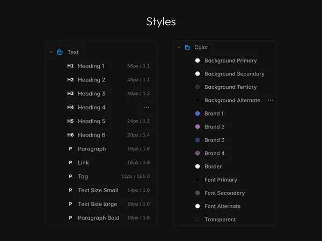Click the H3 tag icon for Heading 3
The image size is (322, 241).
pyautogui.click(x=70, y=93)
